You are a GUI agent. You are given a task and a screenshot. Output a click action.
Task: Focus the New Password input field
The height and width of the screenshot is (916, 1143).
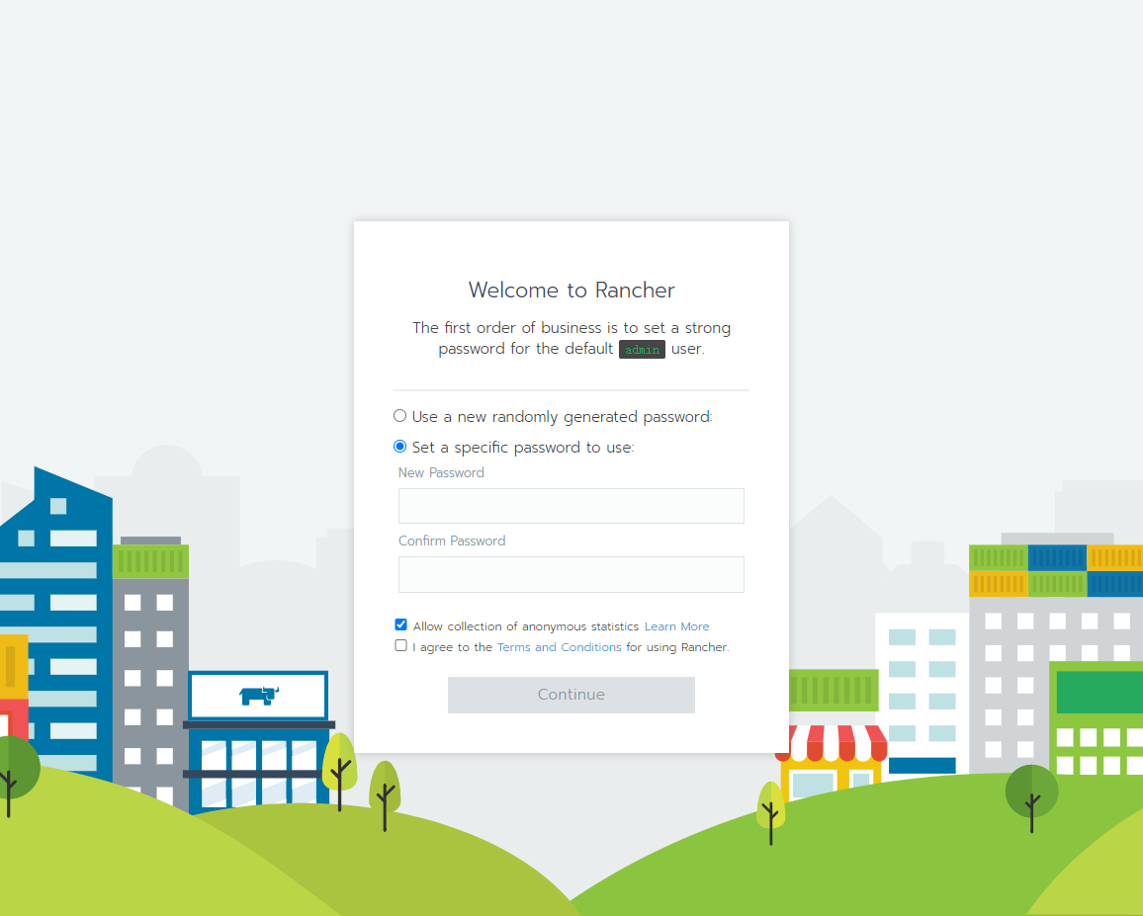point(571,506)
